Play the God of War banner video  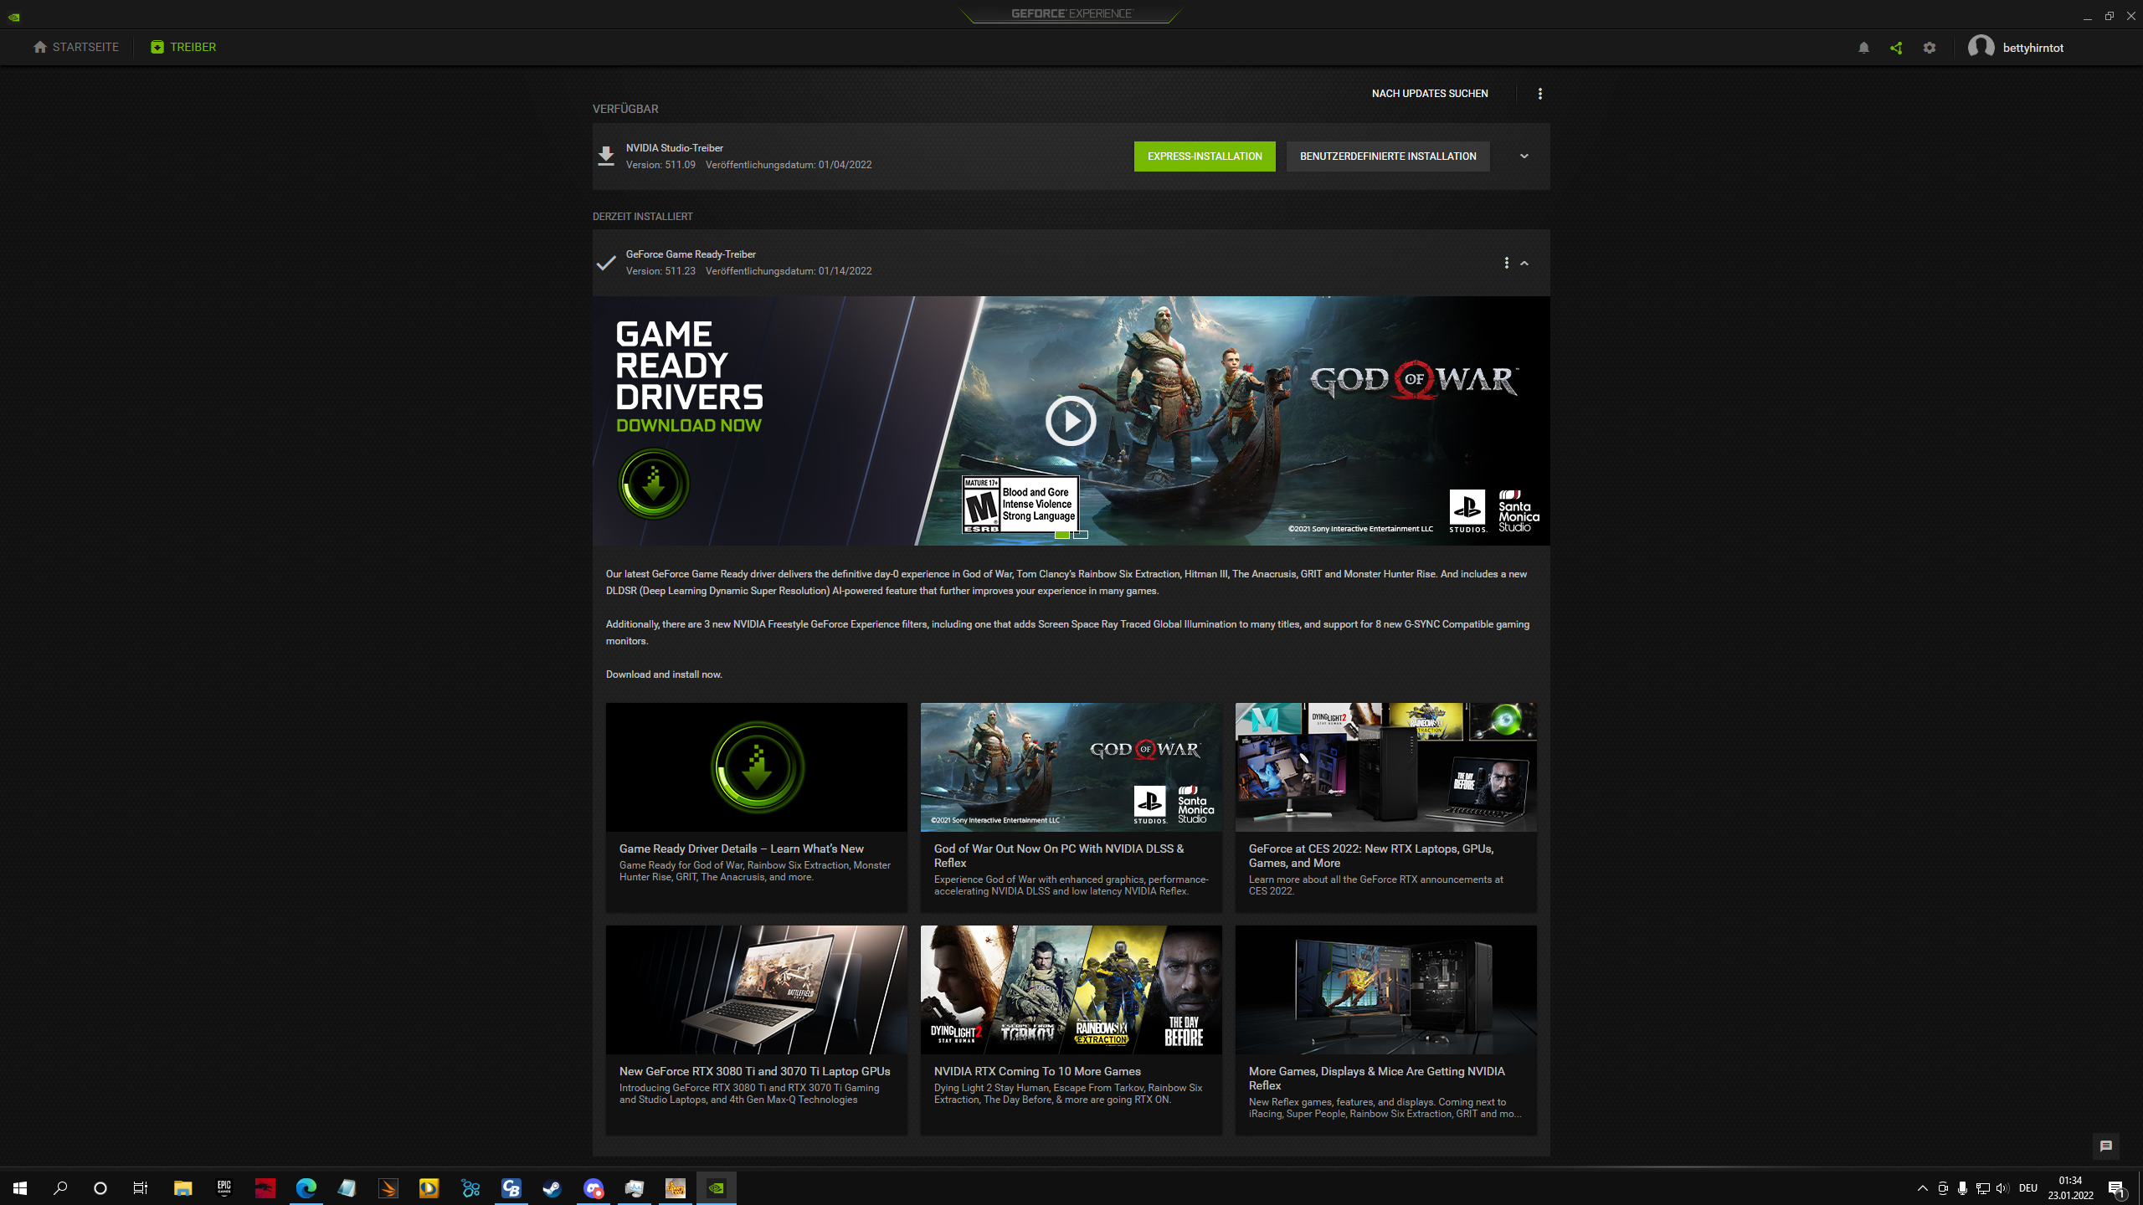pyautogui.click(x=1071, y=421)
